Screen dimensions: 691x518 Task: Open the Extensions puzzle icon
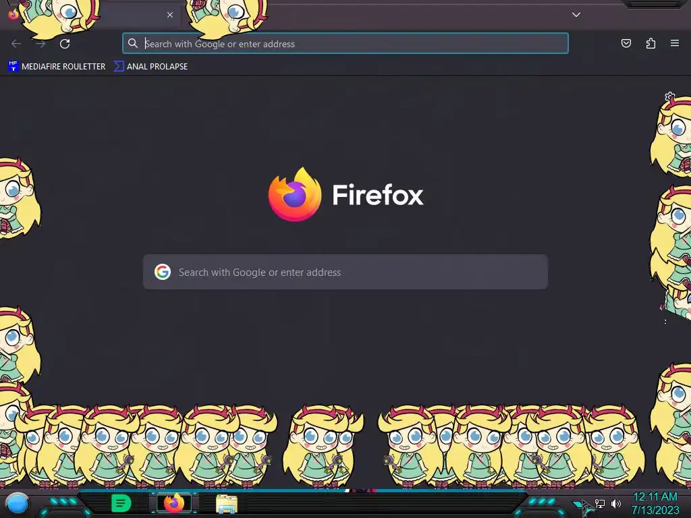tap(651, 43)
